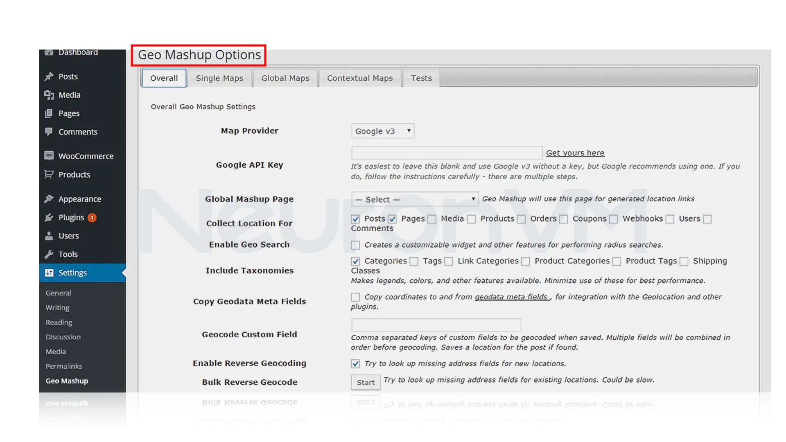Open the Global Mashup Page select dropdown
This screenshot has height=442, width=786.
(x=415, y=199)
